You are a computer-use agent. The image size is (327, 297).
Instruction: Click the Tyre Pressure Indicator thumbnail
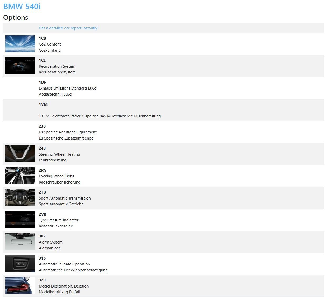coord(20,220)
